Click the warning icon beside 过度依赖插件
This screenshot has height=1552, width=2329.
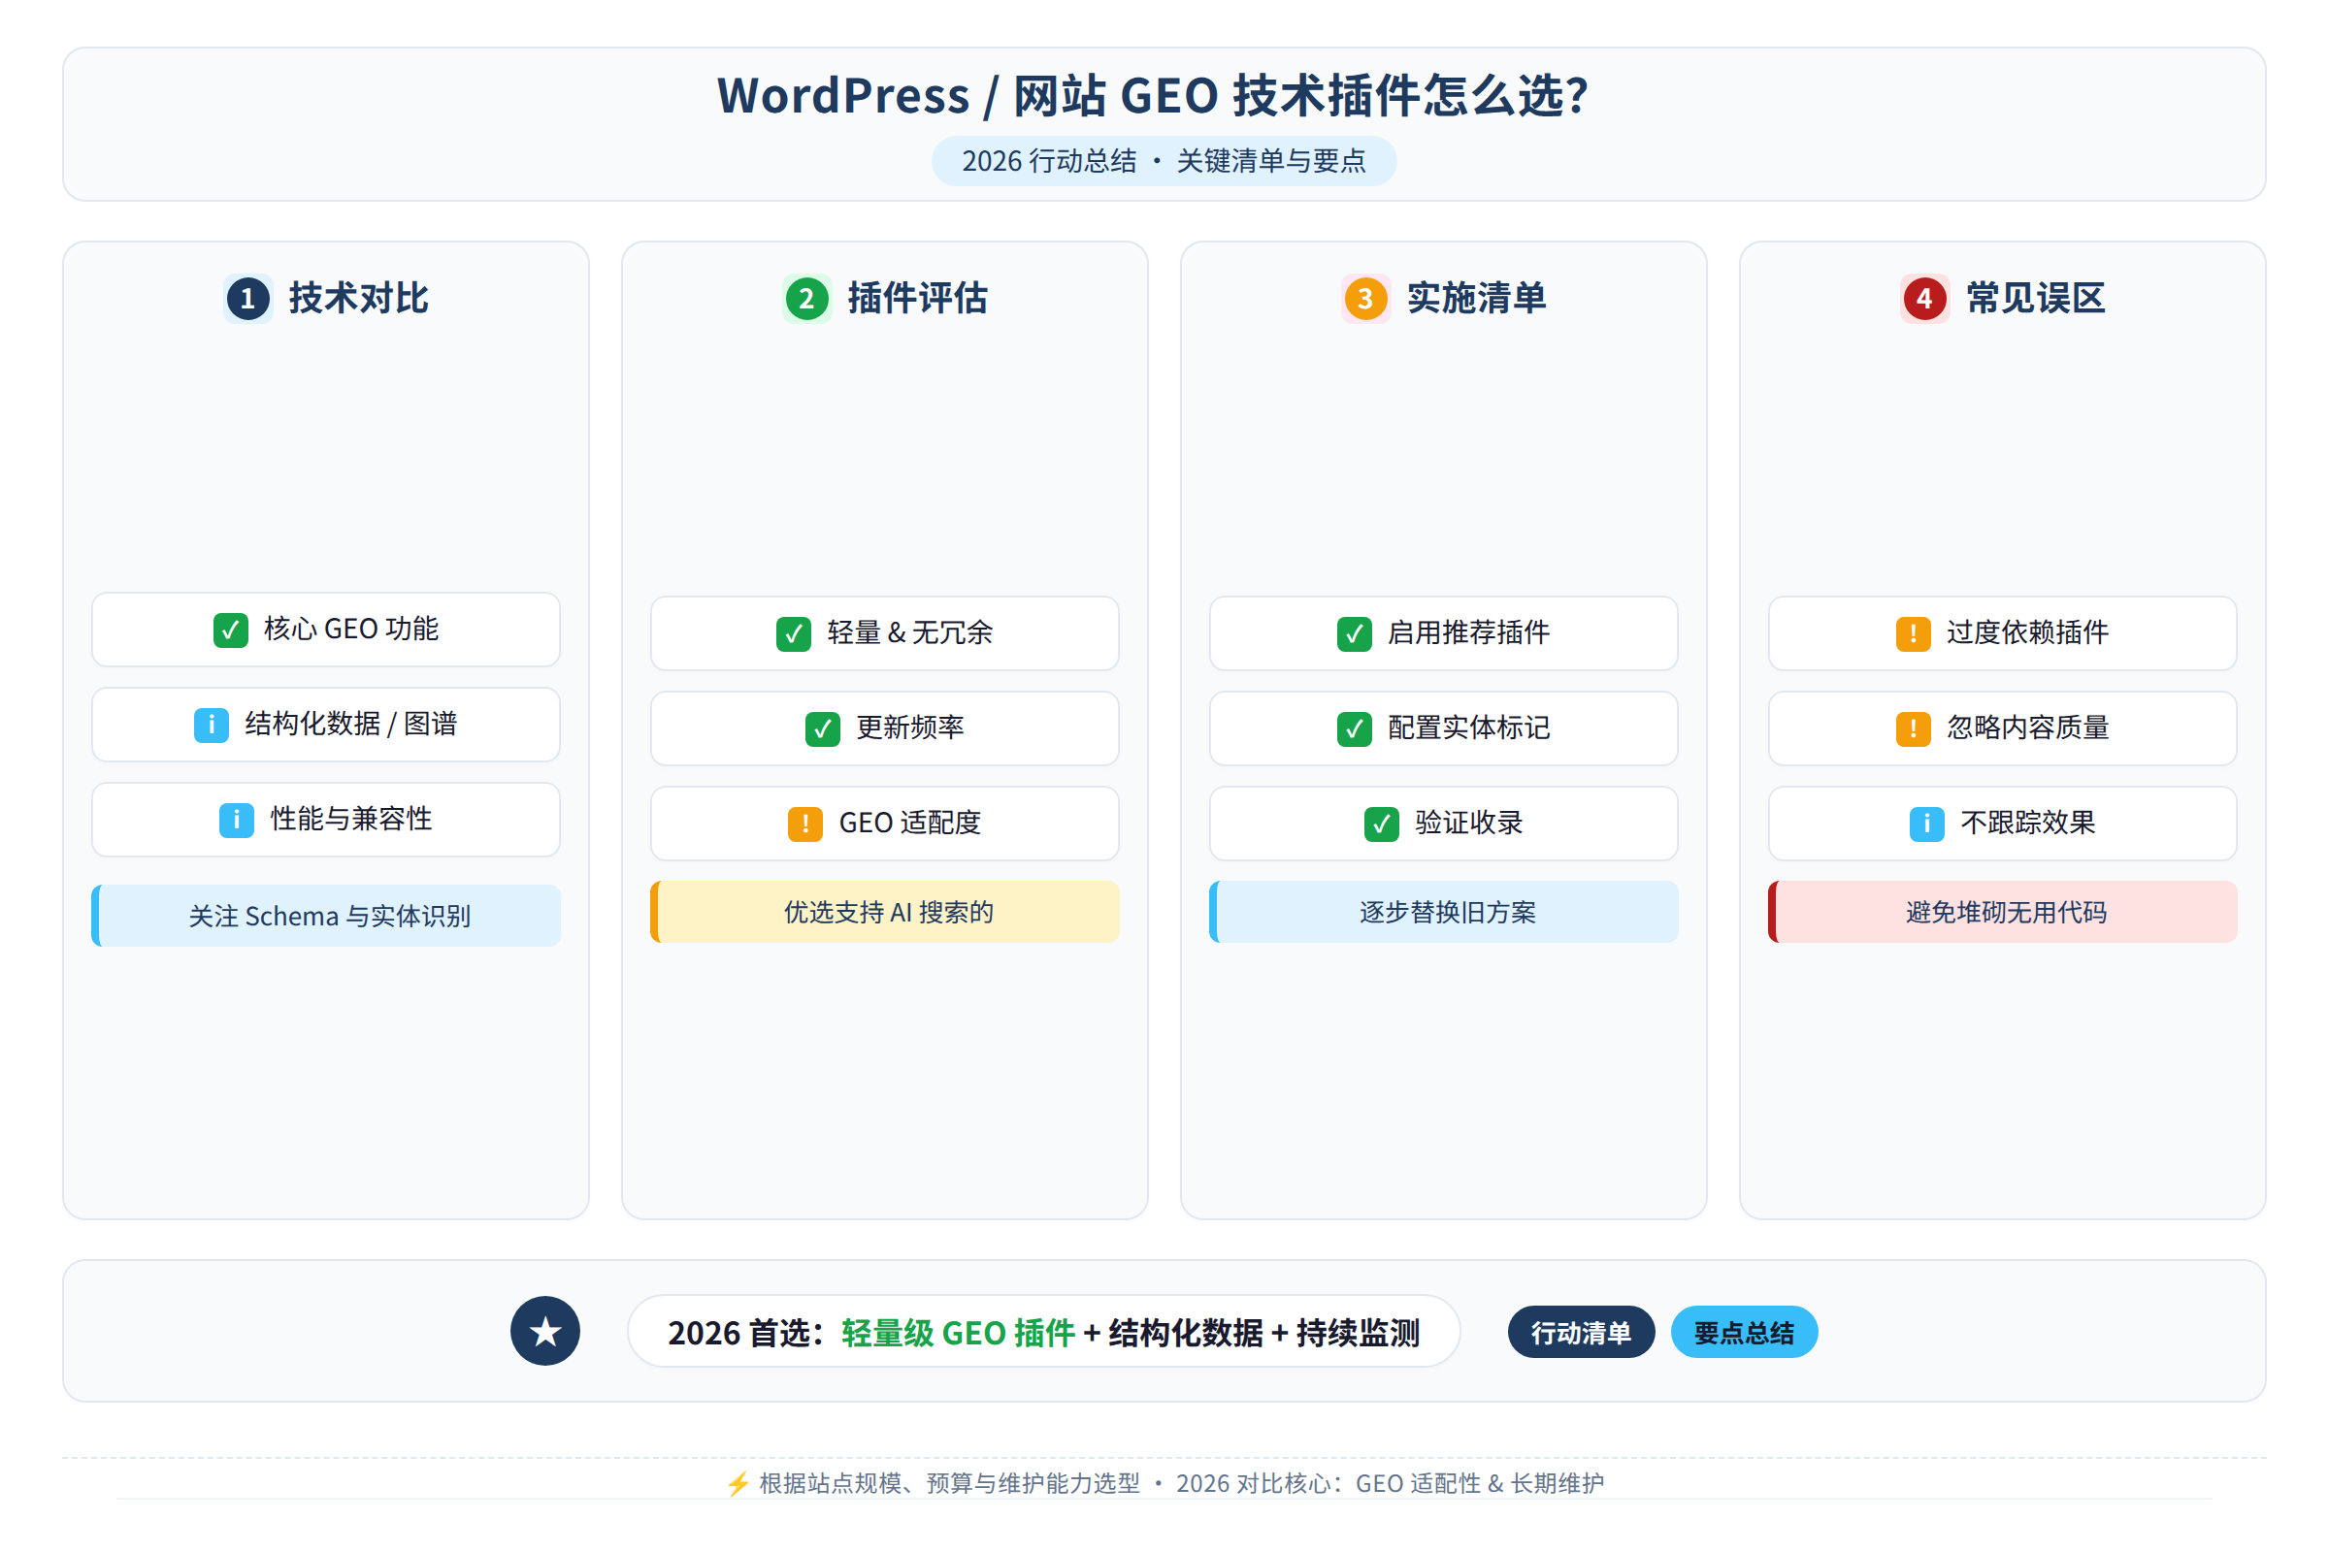tap(1913, 633)
